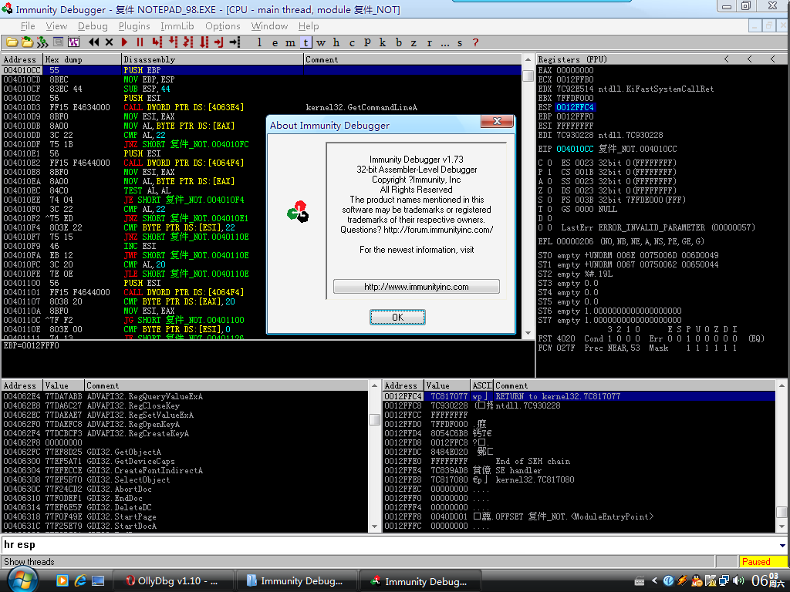Viewport: 790px width, 592px height.
Task: Open Executable modules with 'e' button
Action: point(275,43)
